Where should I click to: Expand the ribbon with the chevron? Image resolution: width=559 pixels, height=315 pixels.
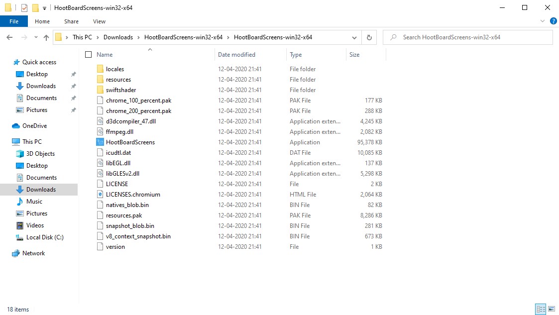pos(543,21)
